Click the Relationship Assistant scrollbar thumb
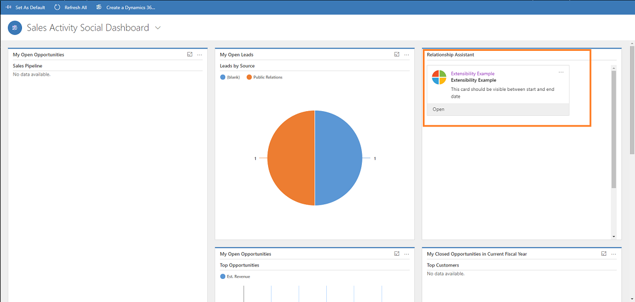 pyautogui.click(x=614, y=129)
